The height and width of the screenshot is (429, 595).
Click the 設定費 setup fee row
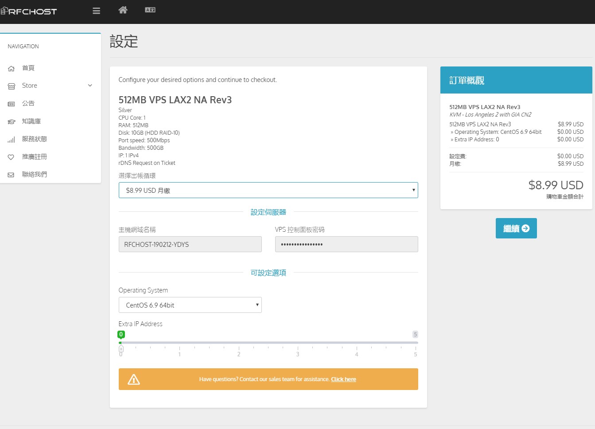coord(516,156)
